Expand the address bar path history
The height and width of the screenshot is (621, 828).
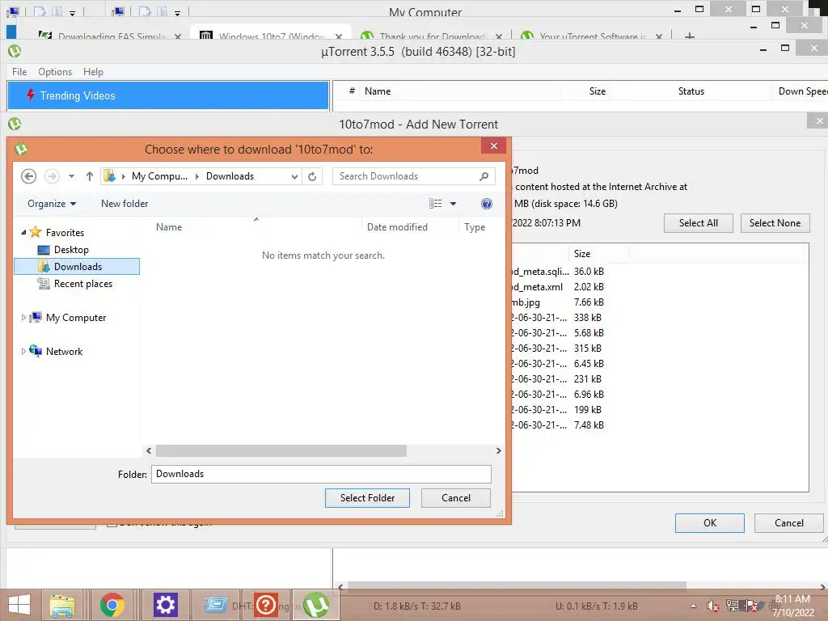pyautogui.click(x=294, y=176)
